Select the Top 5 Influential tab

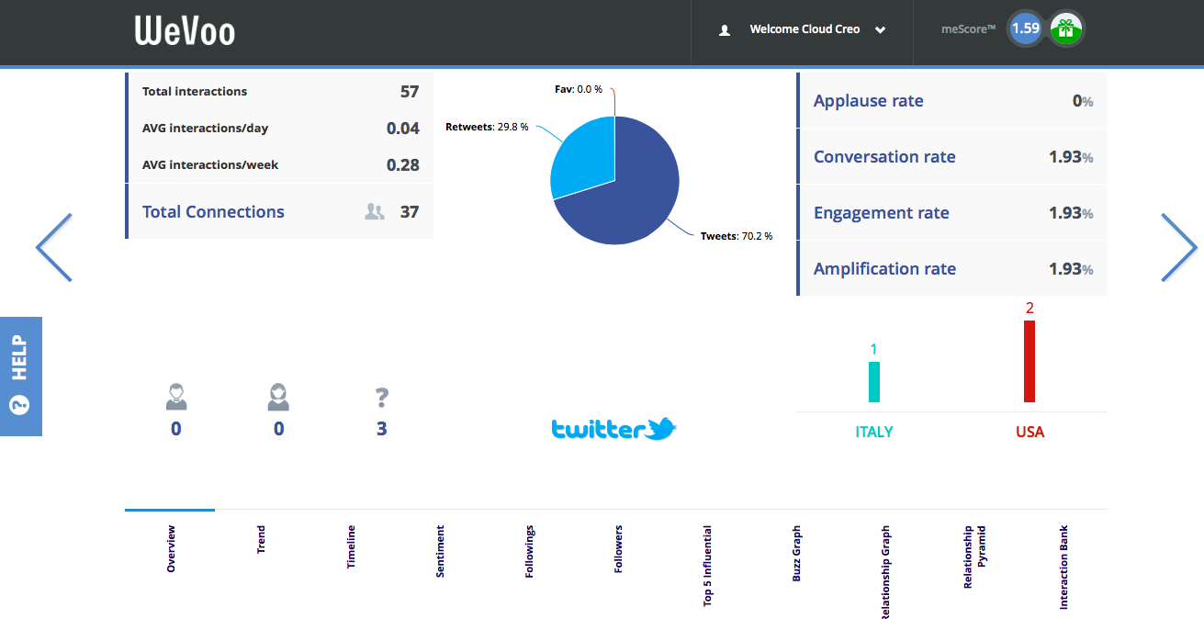click(x=707, y=566)
